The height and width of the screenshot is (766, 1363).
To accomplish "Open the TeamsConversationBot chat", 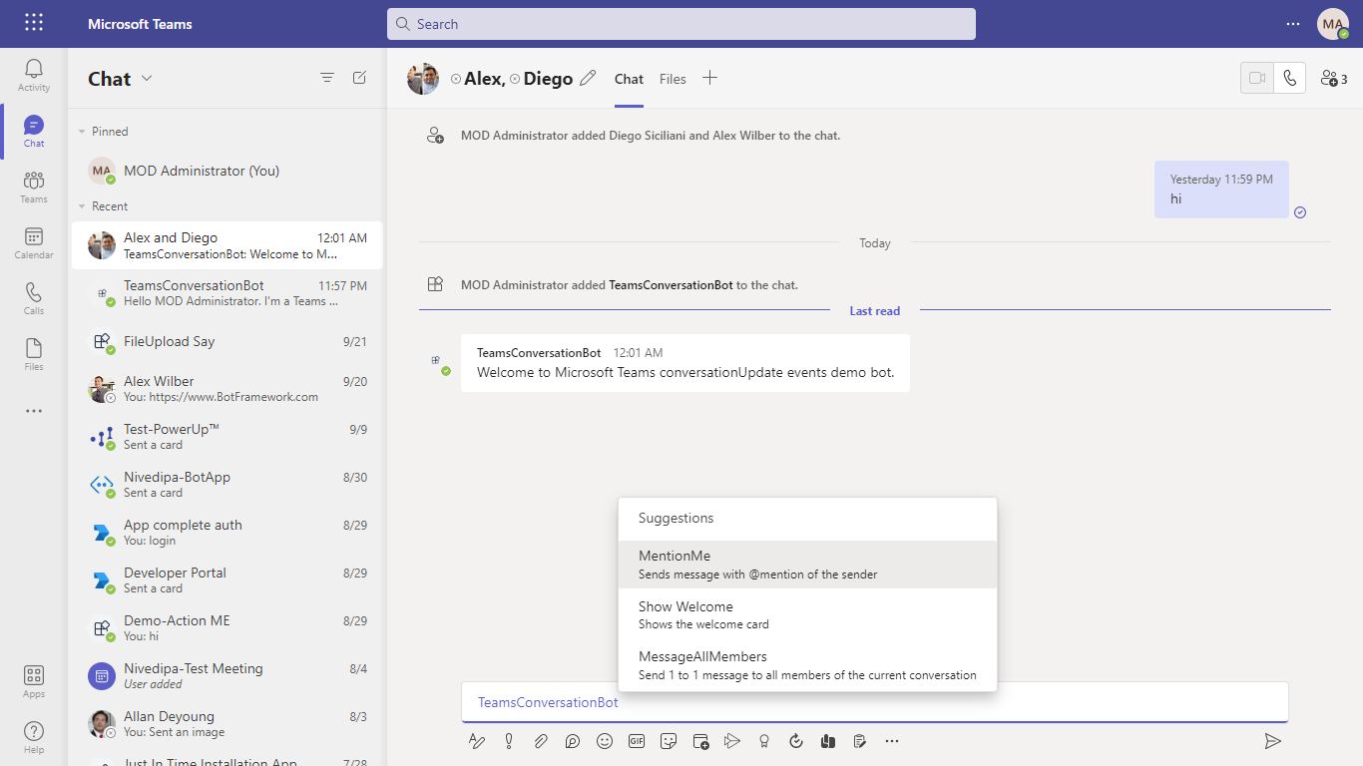I will pyautogui.click(x=227, y=293).
